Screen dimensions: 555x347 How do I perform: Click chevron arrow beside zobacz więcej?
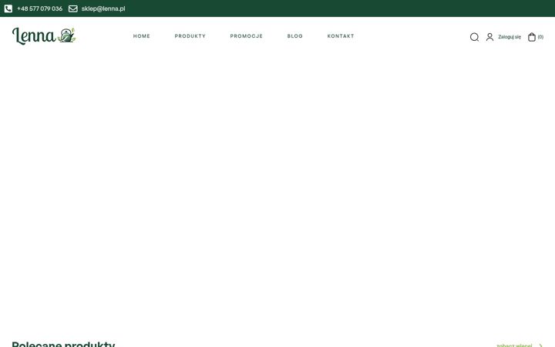tap(540, 345)
